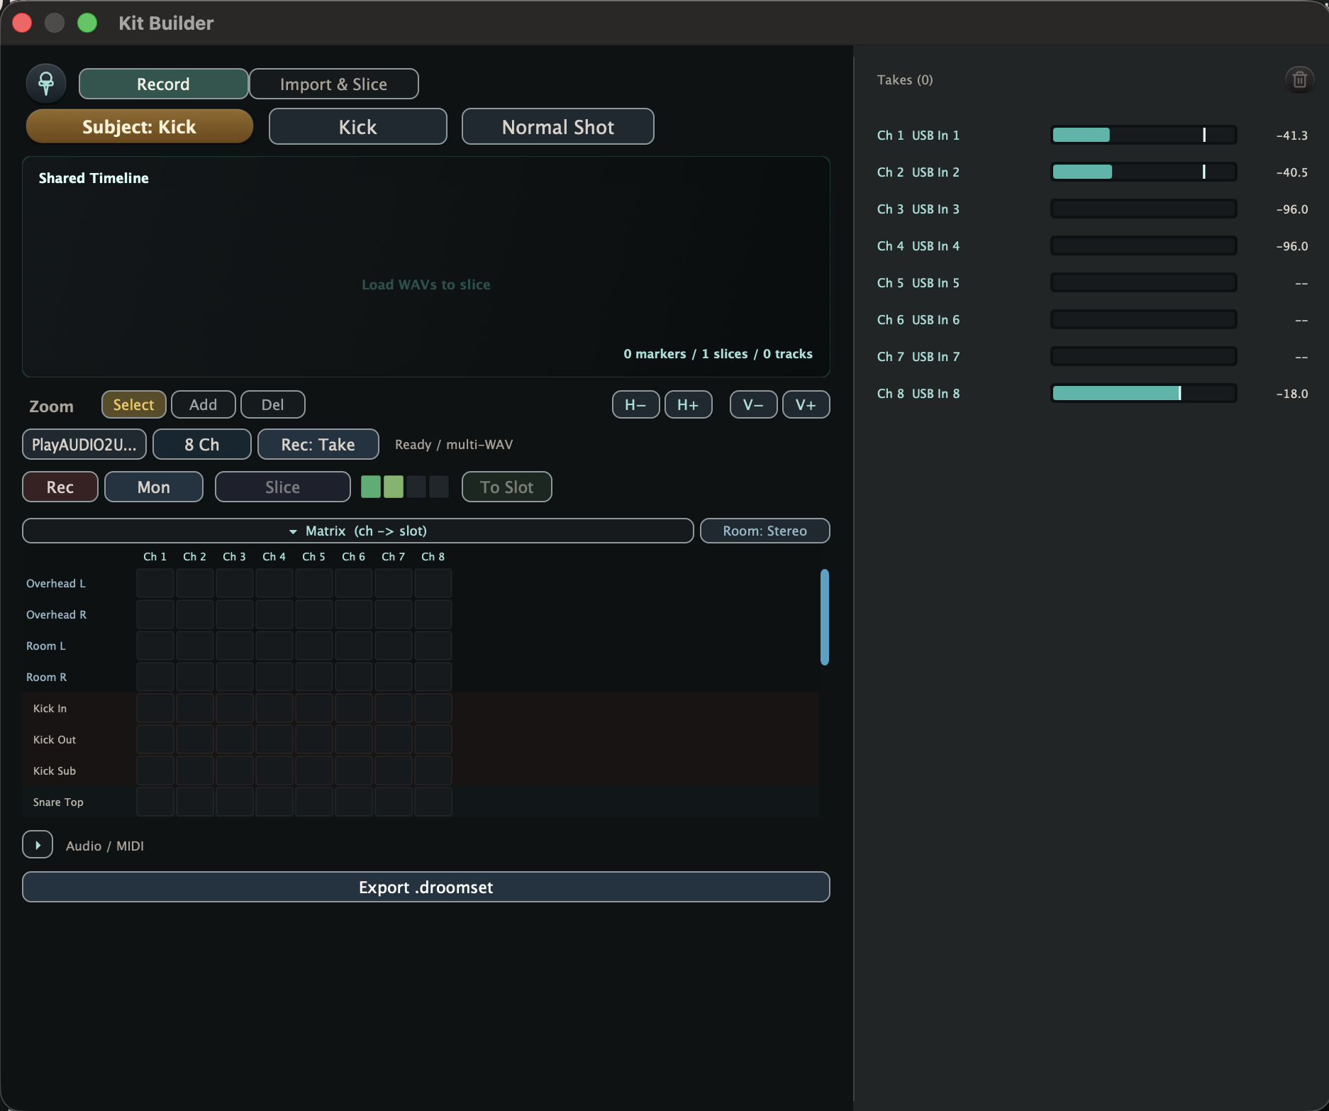Delete takes with the trash icon

[x=1299, y=79]
